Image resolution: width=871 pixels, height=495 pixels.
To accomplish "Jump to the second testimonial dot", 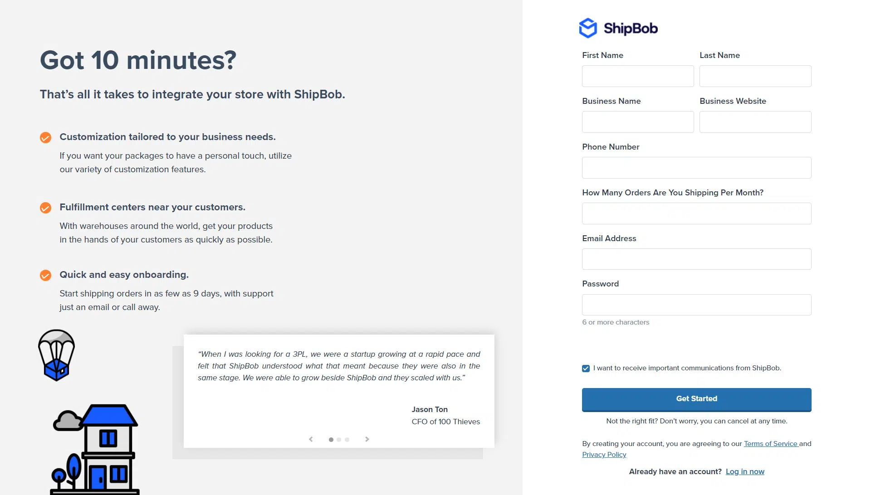I will [339, 440].
